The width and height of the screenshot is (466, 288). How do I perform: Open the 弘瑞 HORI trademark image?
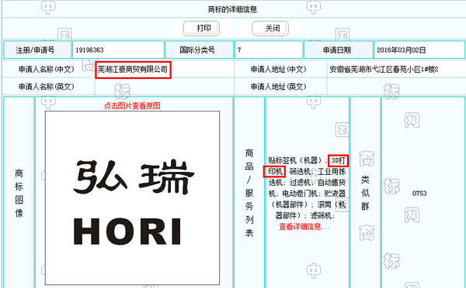(132, 198)
